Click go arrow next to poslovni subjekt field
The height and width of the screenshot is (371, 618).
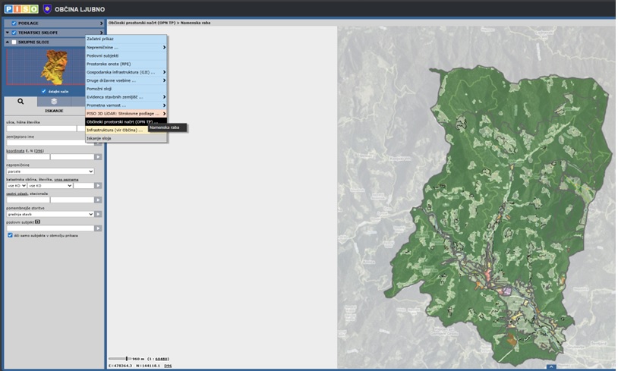pyautogui.click(x=98, y=228)
